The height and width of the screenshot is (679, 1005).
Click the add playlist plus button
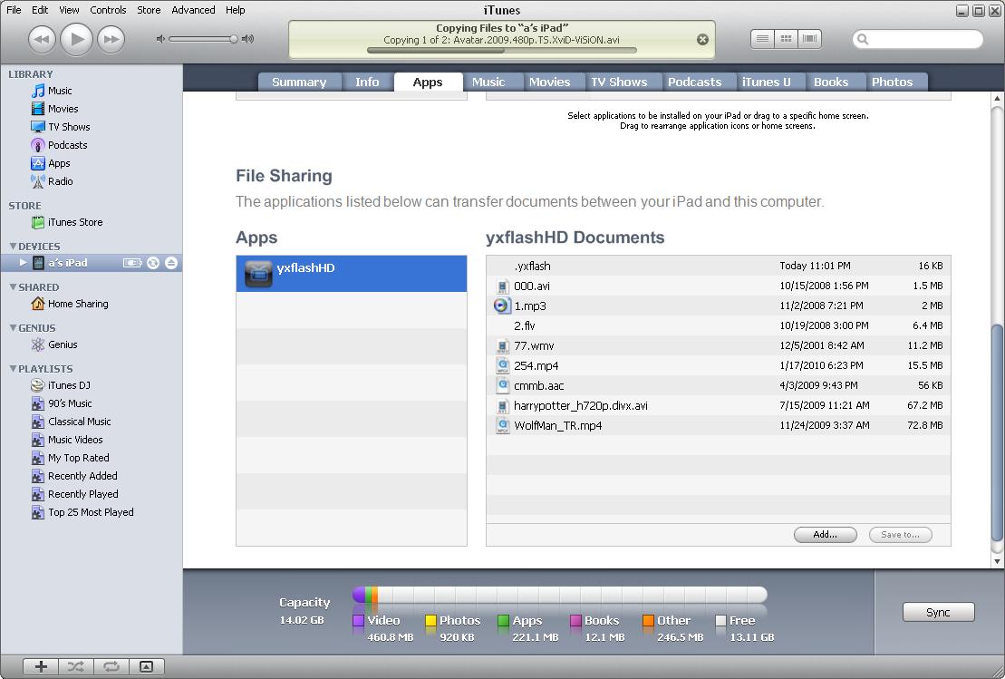(x=41, y=667)
